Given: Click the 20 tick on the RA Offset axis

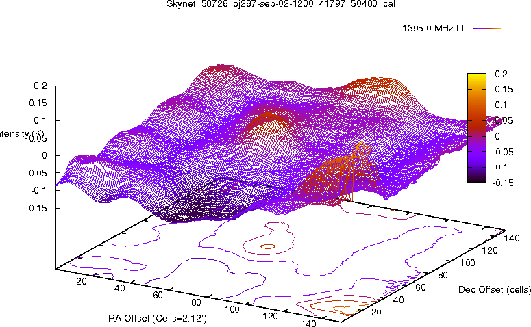Looking at the screenshot, I should tap(82, 281).
